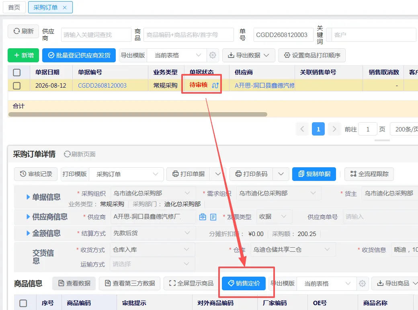Go to next page with right arrow
Viewport: 418px width, 310px height.
(334, 129)
